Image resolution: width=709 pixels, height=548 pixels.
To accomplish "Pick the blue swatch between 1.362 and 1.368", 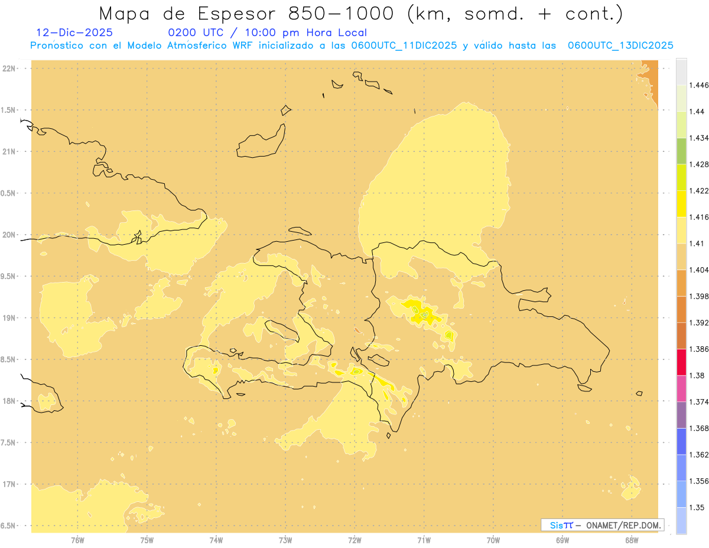I will 681,442.
